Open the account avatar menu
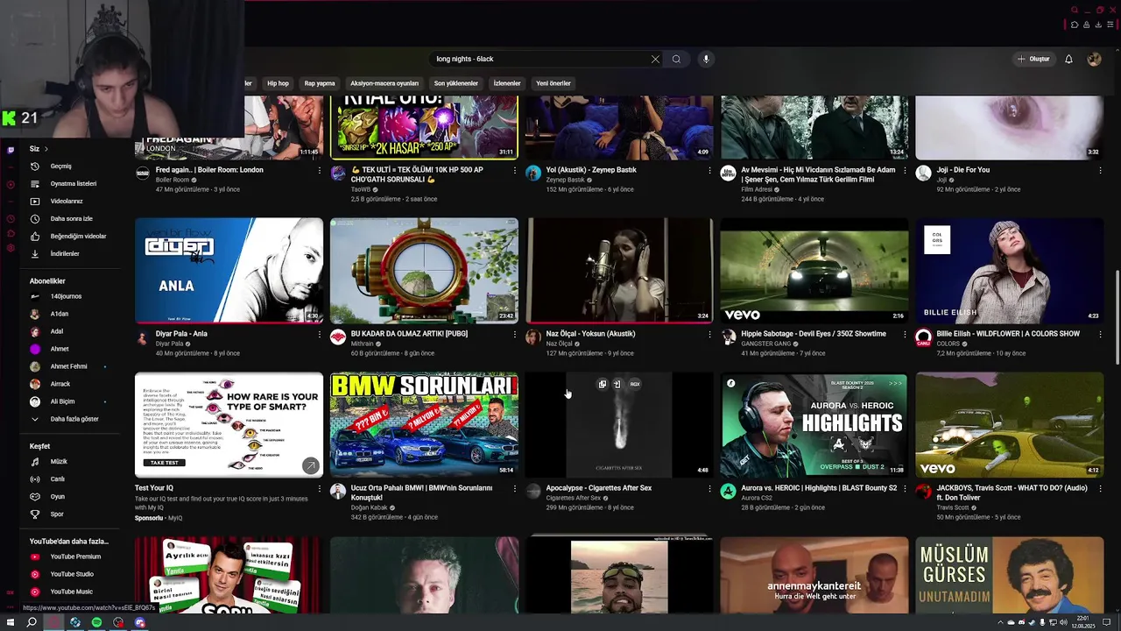Screen dimensions: 1121x631 [x=1094, y=59]
